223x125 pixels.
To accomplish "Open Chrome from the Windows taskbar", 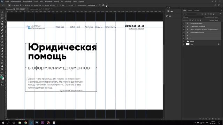I will pos(25,123).
